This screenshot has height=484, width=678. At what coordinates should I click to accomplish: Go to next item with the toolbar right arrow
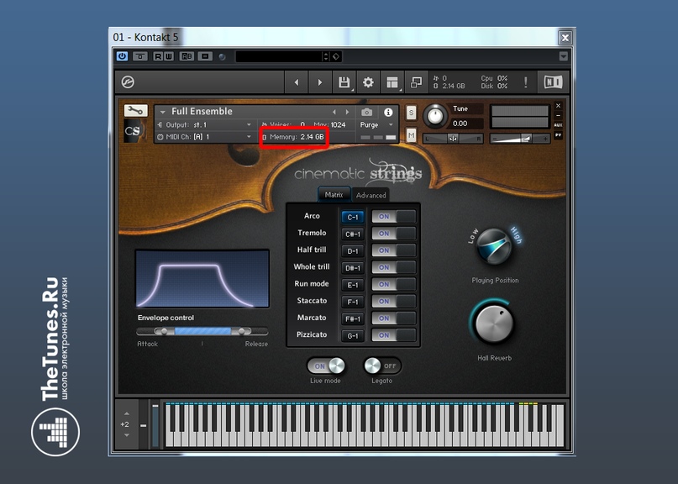320,82
